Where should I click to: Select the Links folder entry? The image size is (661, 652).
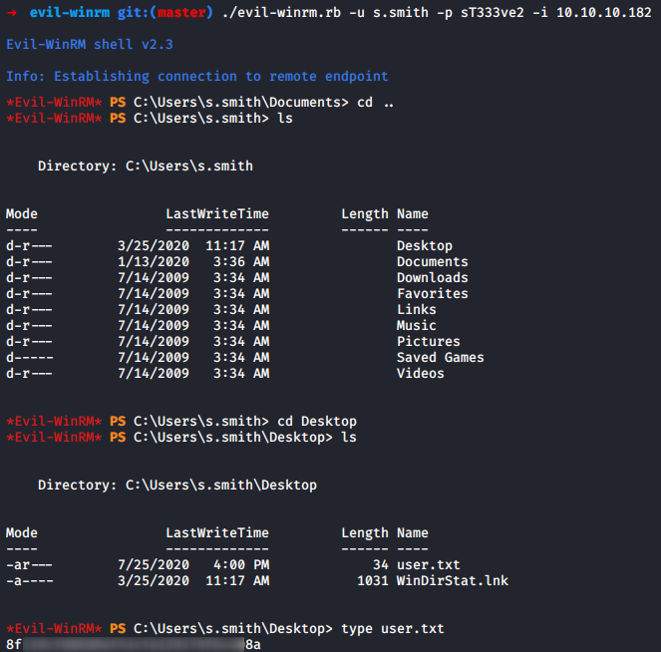coord(416,310)
